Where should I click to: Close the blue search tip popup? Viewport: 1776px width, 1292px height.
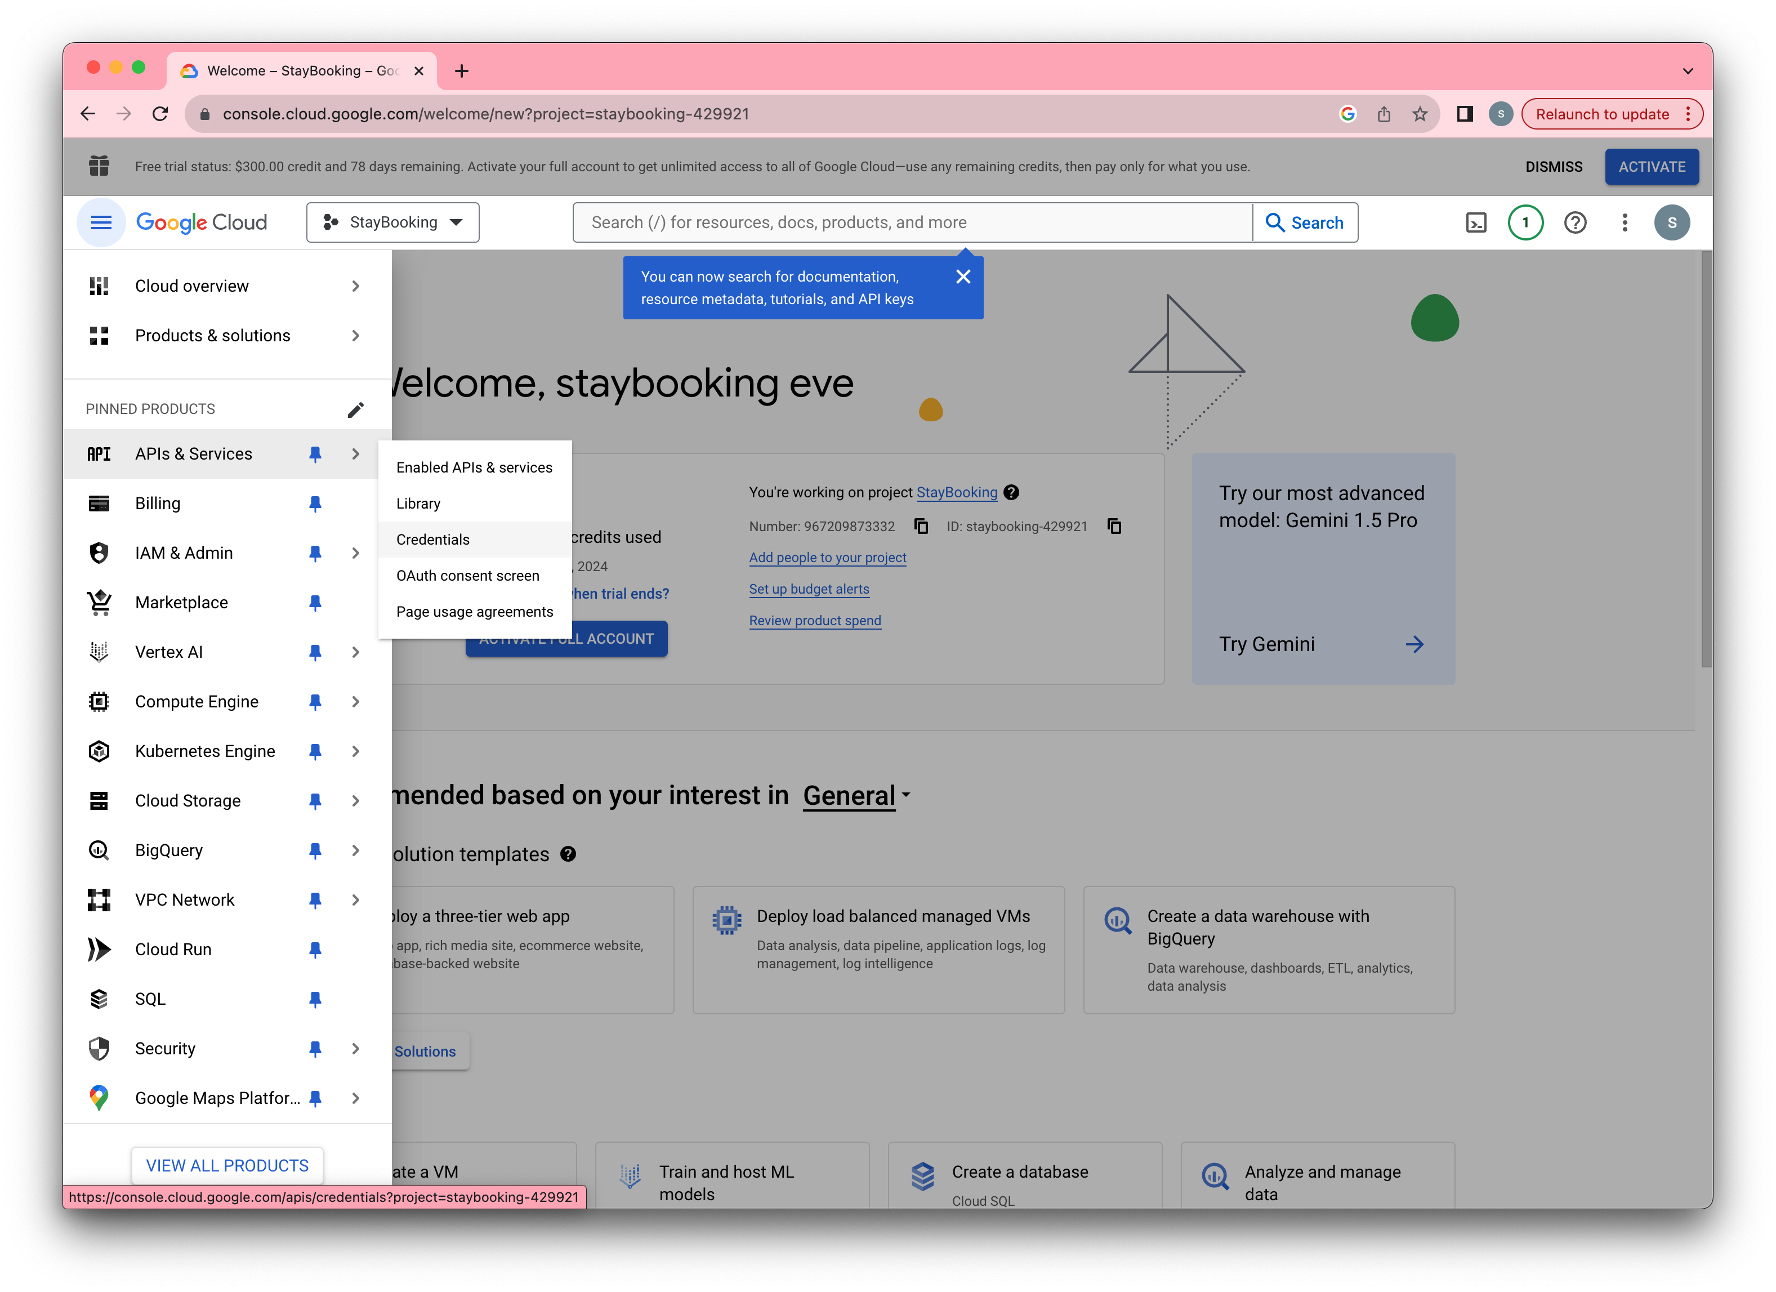click(963, 277)
